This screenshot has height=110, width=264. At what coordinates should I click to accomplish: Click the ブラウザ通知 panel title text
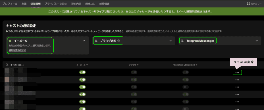108,41
